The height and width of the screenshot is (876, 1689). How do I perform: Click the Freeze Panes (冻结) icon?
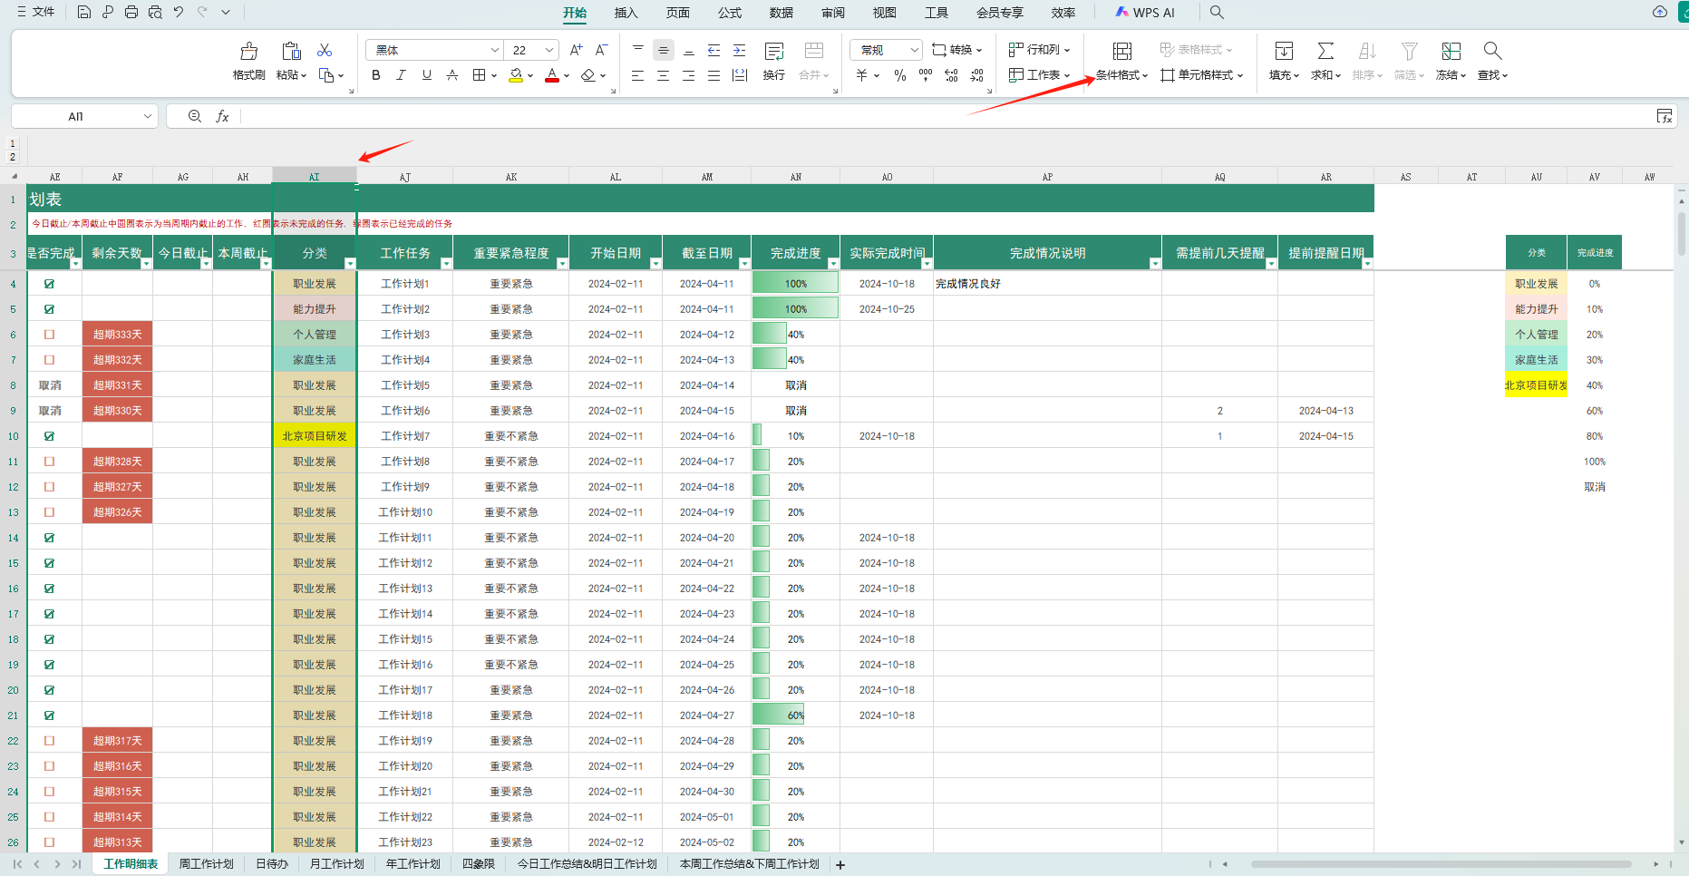[1451, 51]
